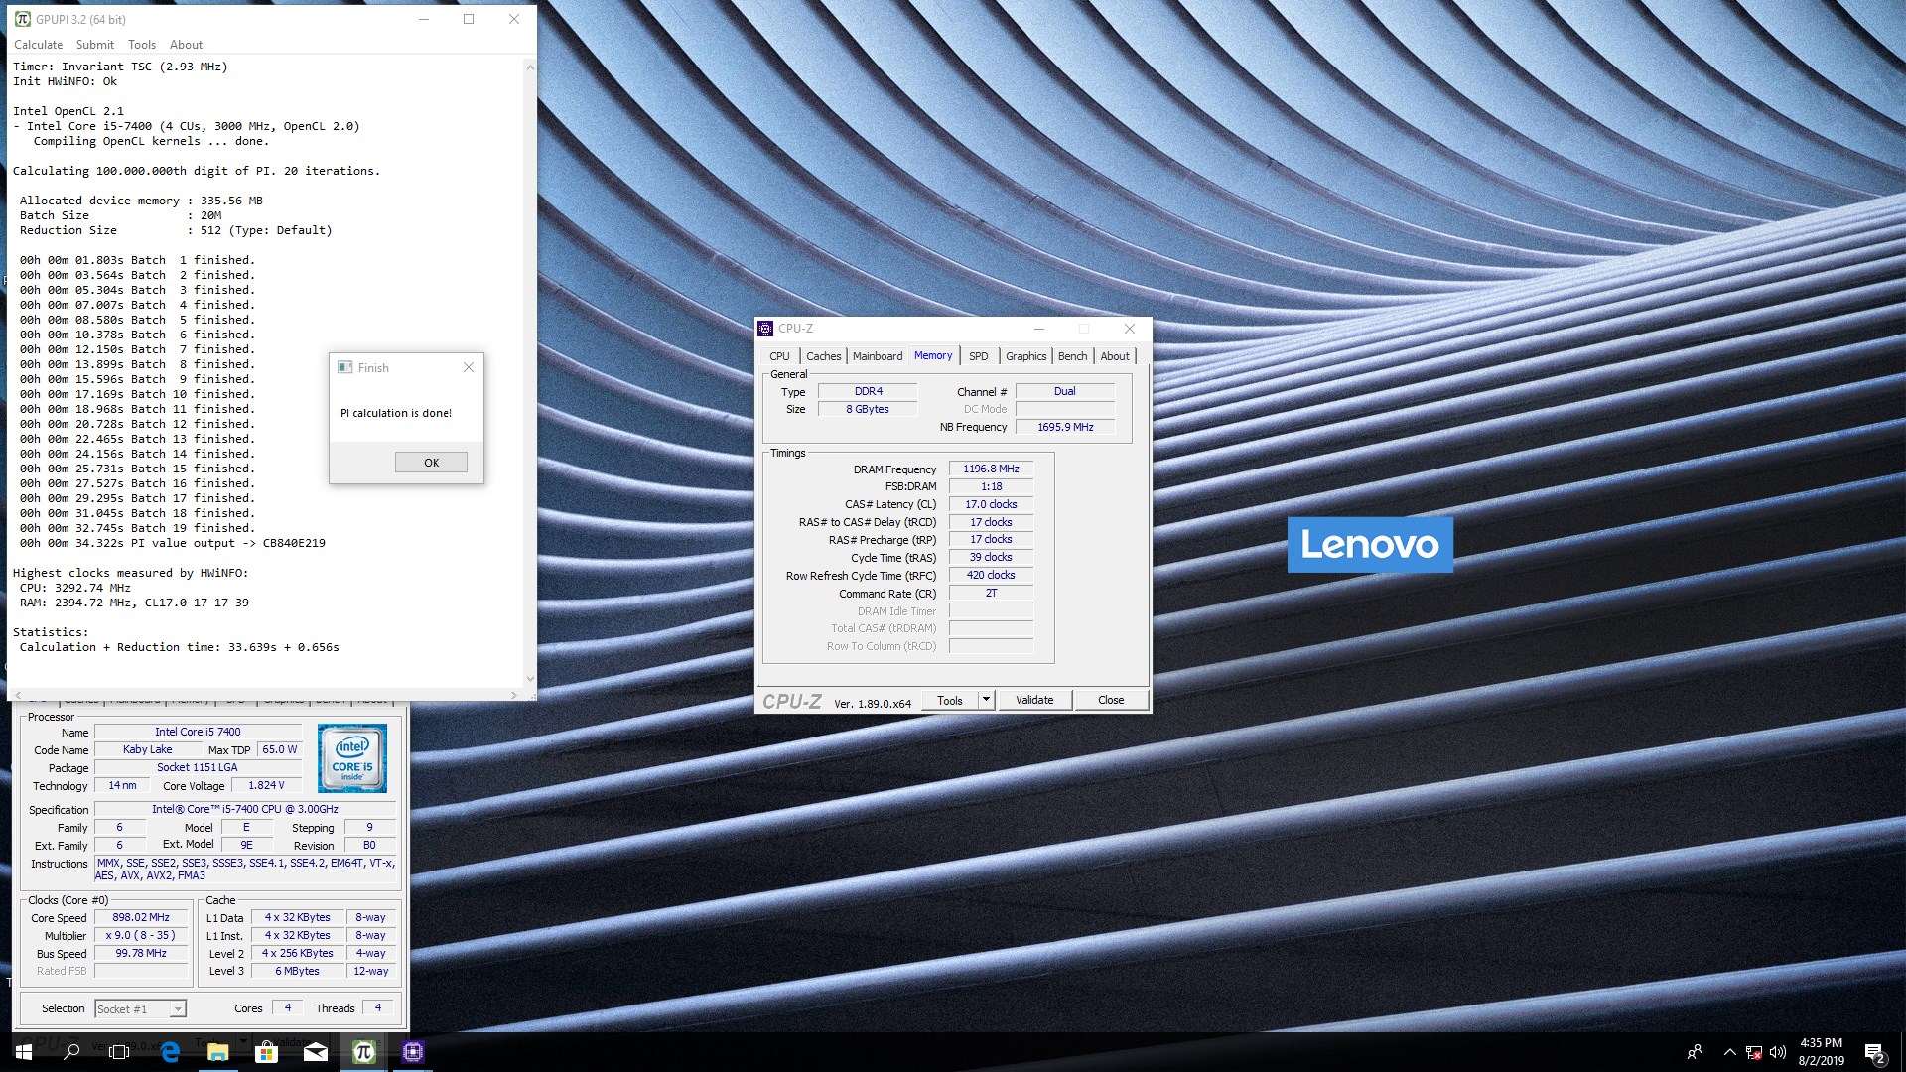Click the Code Name field Kaby Lake
The height and width of the screenshot is (1072, 1906).
(148, 749)
